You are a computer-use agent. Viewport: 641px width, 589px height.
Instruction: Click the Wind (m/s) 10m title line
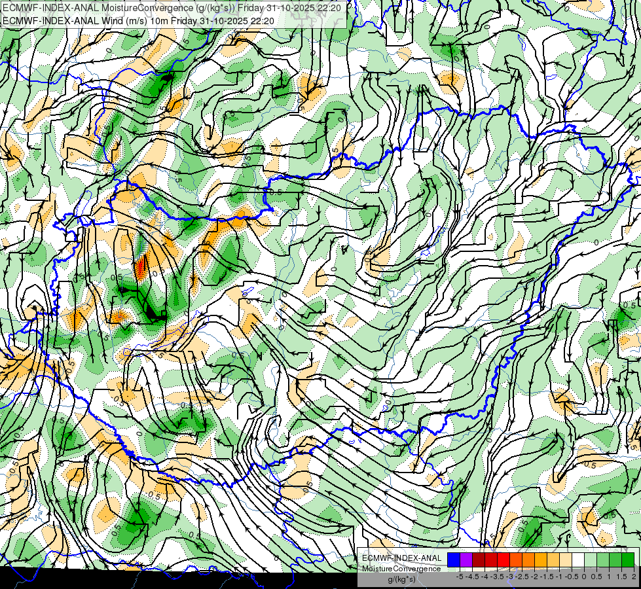point(138,21)
